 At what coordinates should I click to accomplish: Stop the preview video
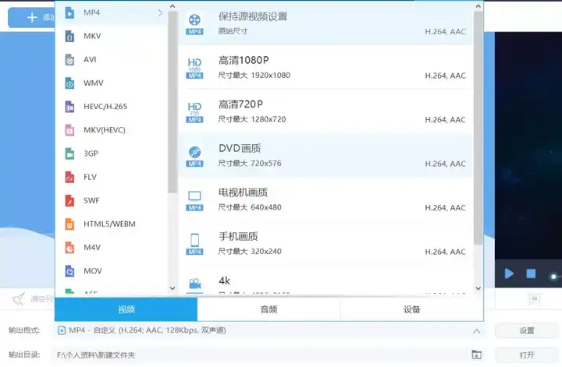(531, 273)
